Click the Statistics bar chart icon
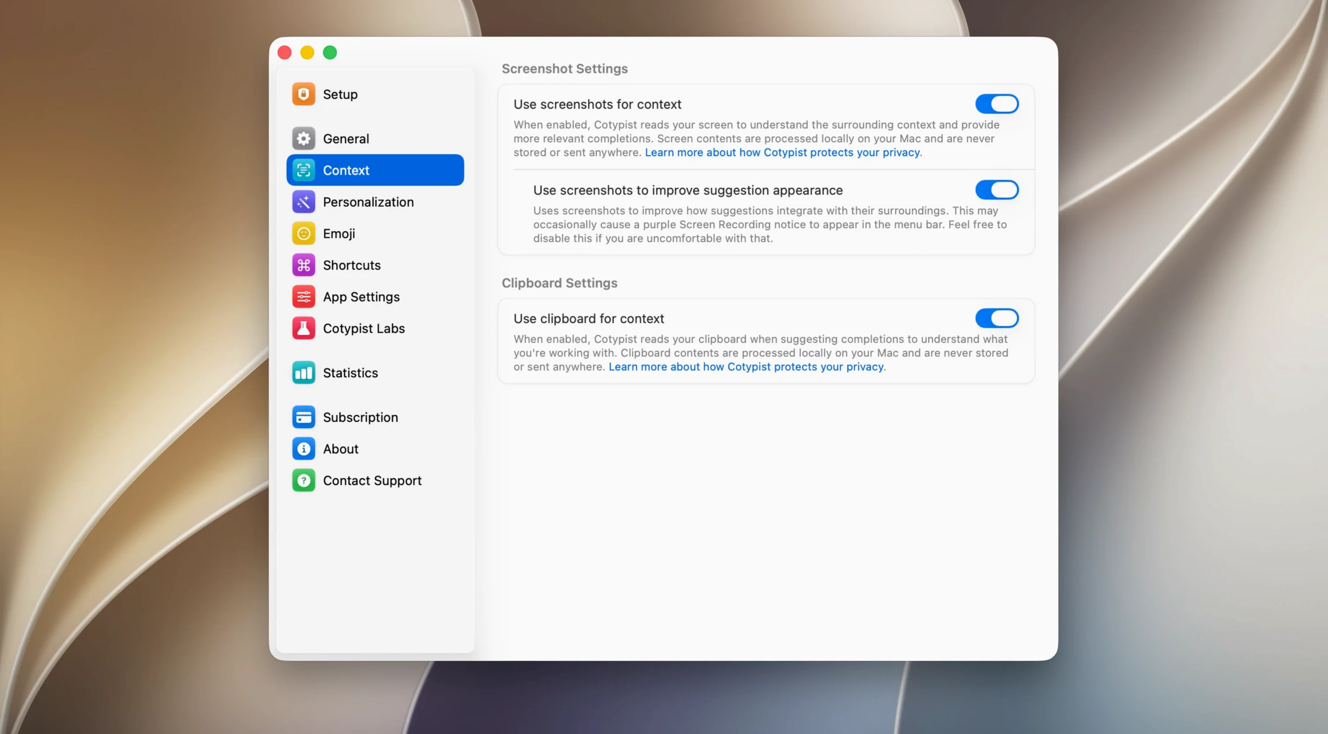 click(304, 373)
